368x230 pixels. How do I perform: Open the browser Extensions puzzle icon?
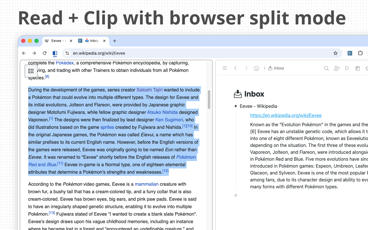360,53
